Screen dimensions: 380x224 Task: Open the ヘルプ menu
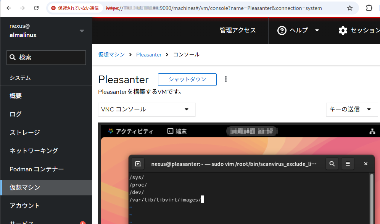298,31
